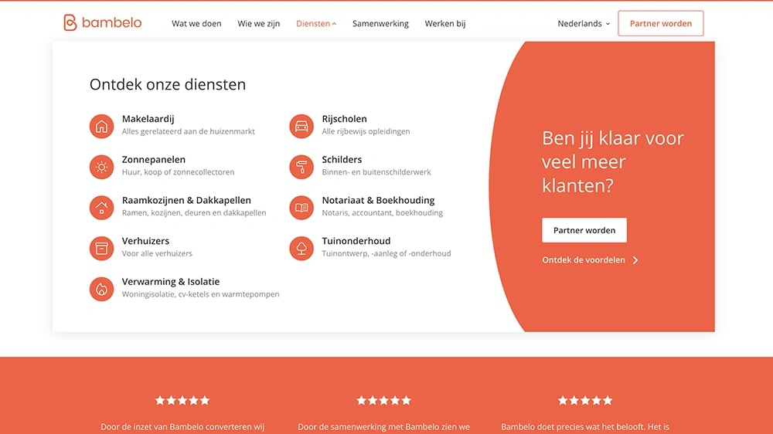Open the Wat we doen menu
This screenshot has height=434, width=773.
tap(196, 23)
